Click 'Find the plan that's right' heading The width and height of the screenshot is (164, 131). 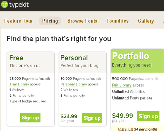[x=59, y=39]
